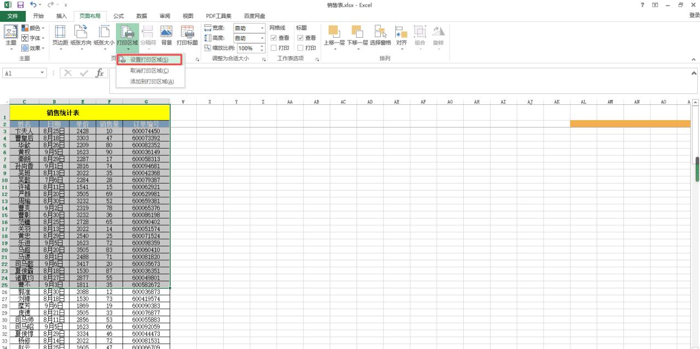Switch to the PDF工具集 tab

click(219, 16)
